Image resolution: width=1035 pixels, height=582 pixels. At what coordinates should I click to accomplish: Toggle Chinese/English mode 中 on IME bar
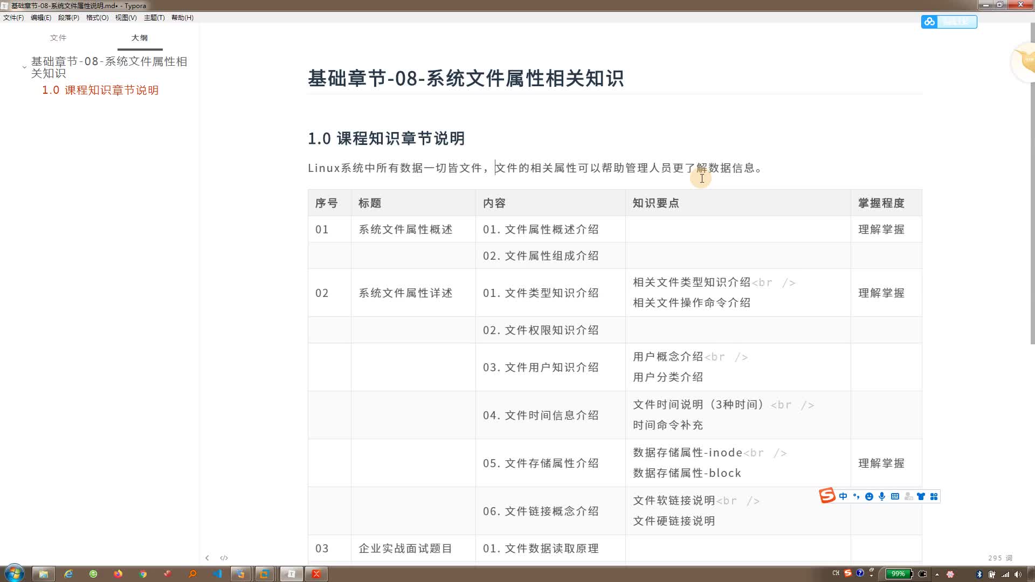tap(843, 496)
